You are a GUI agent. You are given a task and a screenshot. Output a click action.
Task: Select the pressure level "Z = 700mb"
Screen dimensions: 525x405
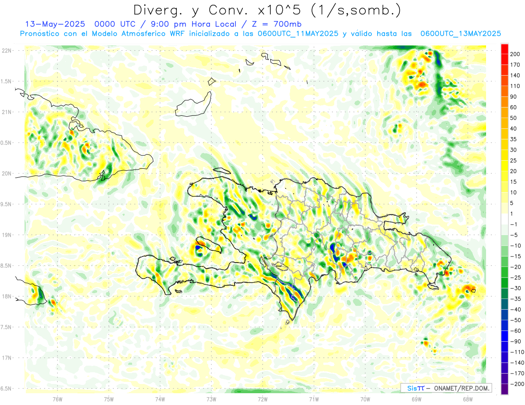(276, 24)
